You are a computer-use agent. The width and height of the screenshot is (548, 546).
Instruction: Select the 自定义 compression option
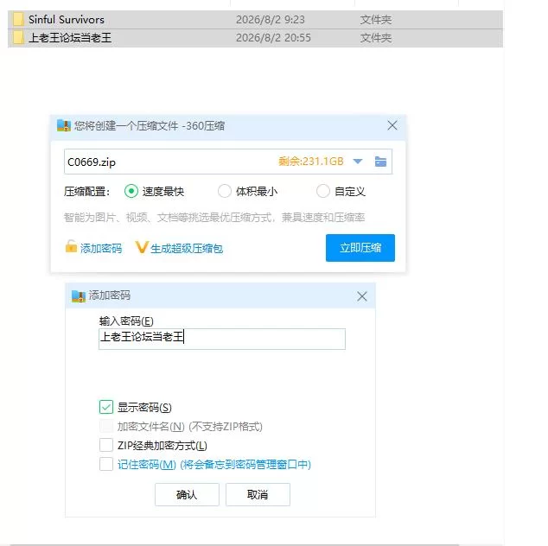(323, 191)
